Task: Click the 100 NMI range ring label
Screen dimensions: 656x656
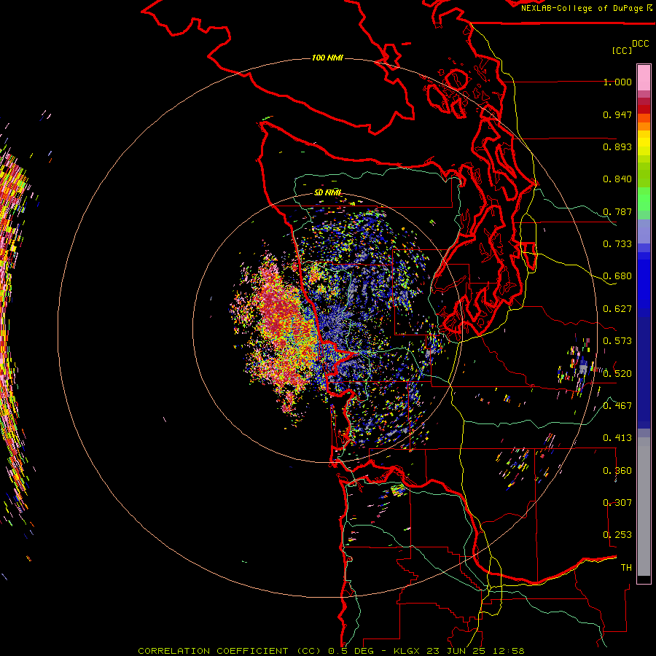Action: click(327, 58)
